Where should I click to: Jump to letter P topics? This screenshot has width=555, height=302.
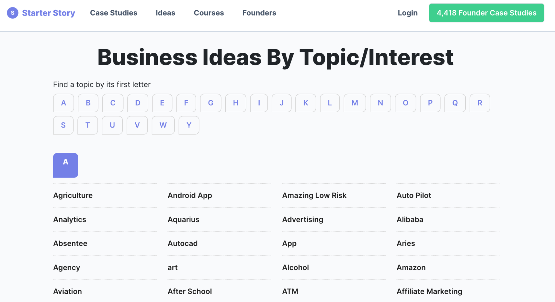point(430,103)
